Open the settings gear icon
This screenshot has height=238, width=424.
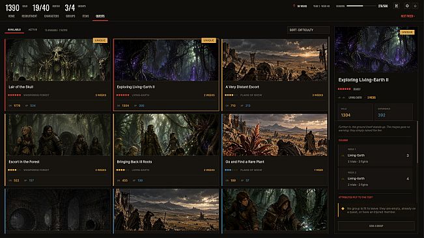click(407, 6)
